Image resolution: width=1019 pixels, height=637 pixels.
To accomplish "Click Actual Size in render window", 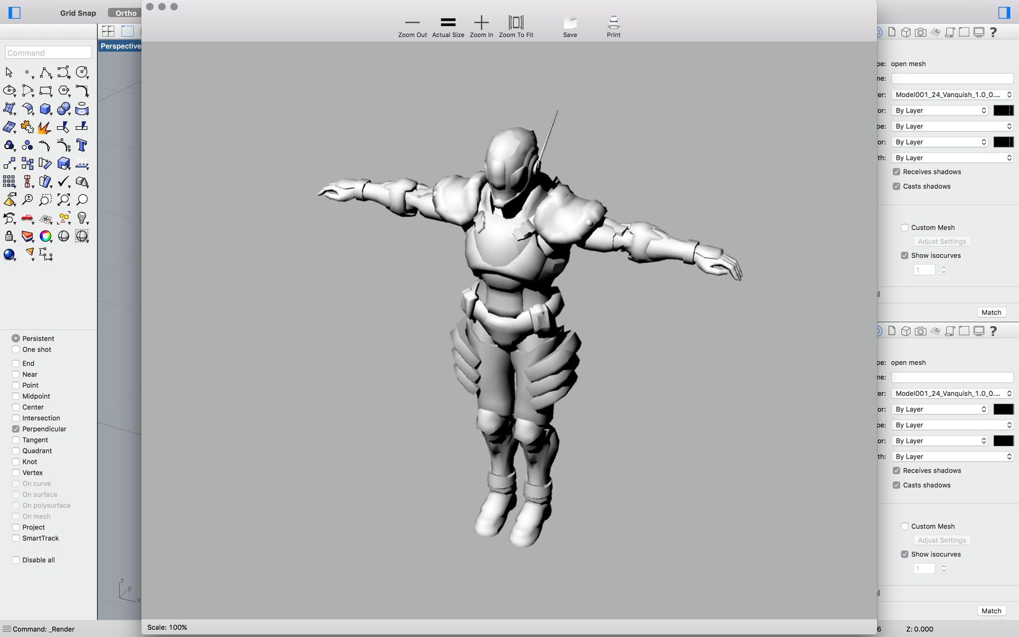I will (448, 27).
